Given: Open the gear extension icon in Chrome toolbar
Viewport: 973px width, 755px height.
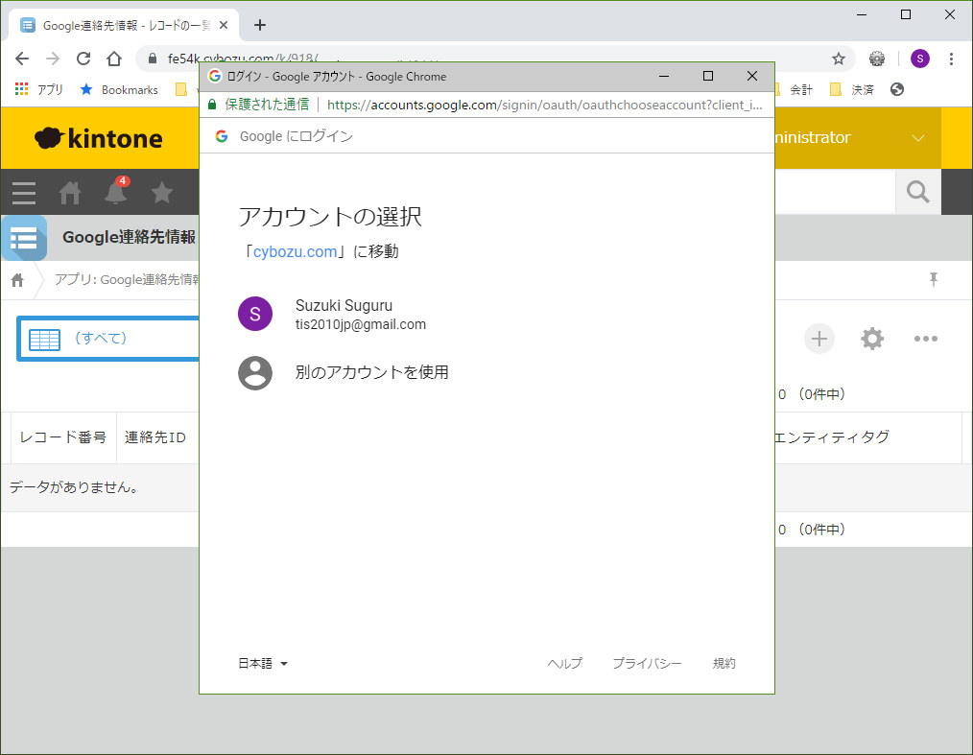Looking at the screenshot, I should pyautogui.click(x=877, y=59).
